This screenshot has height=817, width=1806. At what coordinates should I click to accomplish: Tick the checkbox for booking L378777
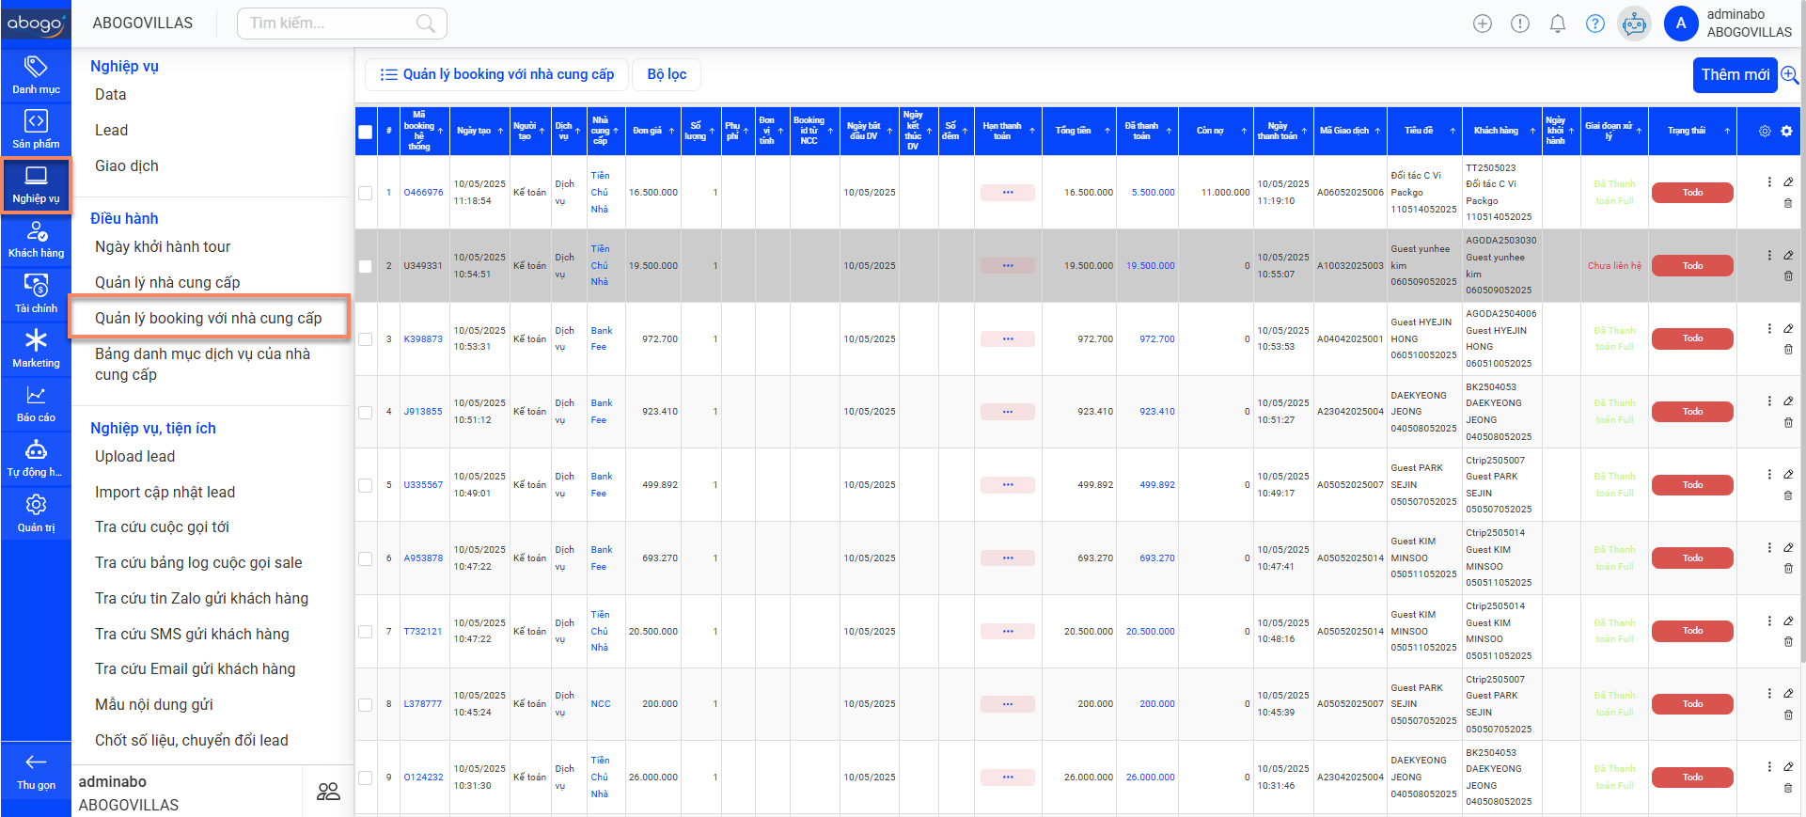point(366,704)
